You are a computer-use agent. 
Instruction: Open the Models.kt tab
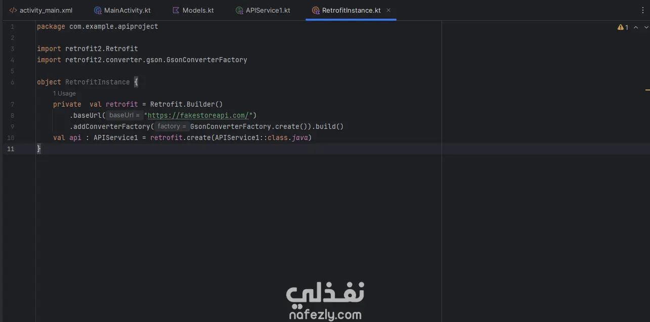193,10
